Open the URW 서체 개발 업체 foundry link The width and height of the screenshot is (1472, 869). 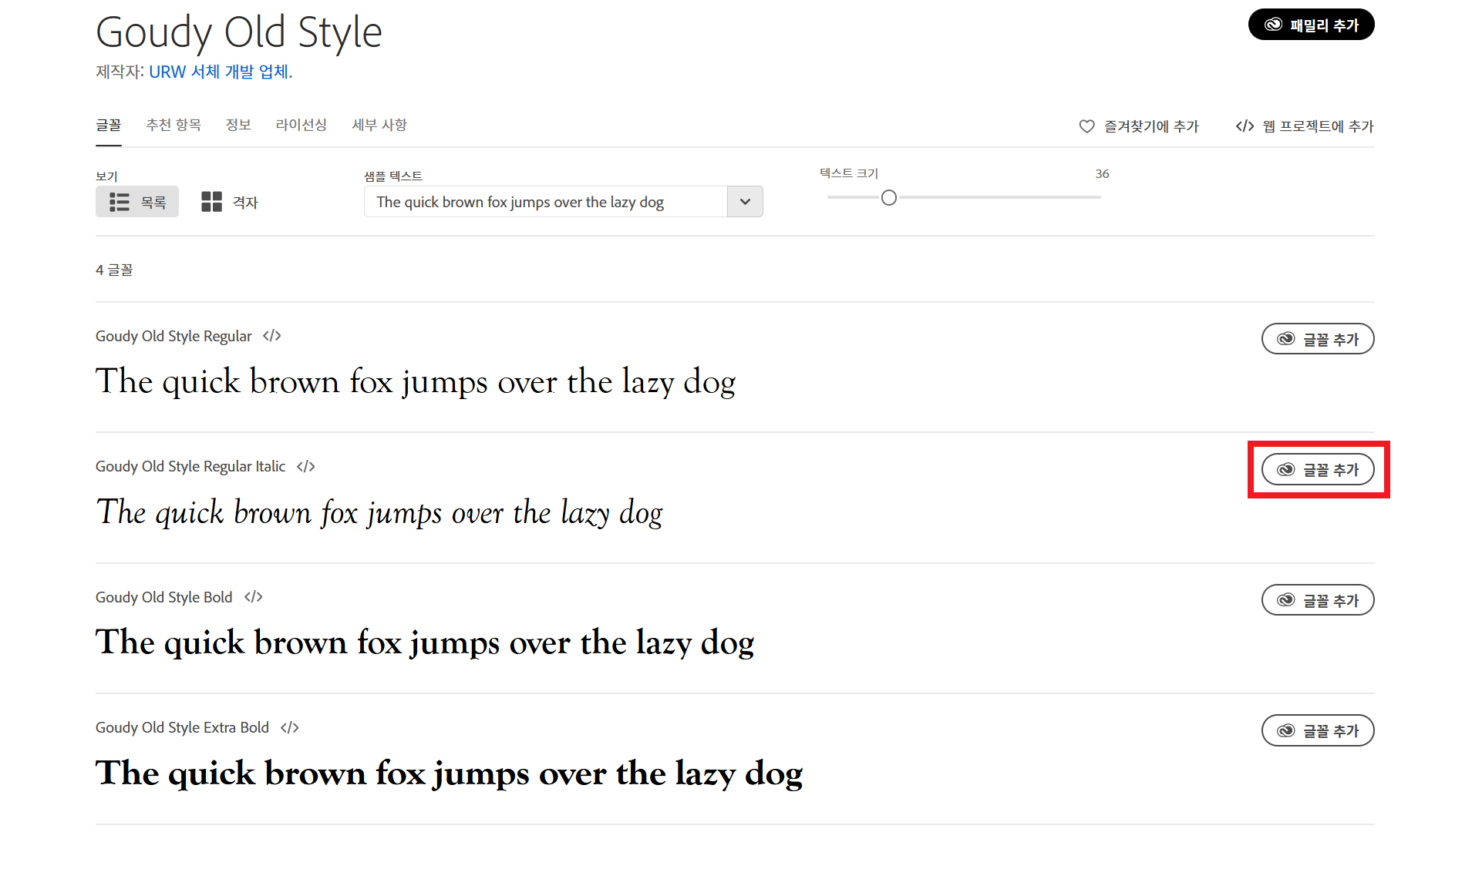(220, 72)
